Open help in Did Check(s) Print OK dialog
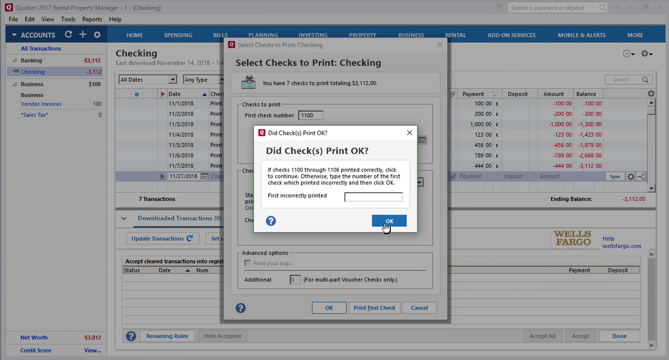The image size is (669, 360). pos(271,221)
